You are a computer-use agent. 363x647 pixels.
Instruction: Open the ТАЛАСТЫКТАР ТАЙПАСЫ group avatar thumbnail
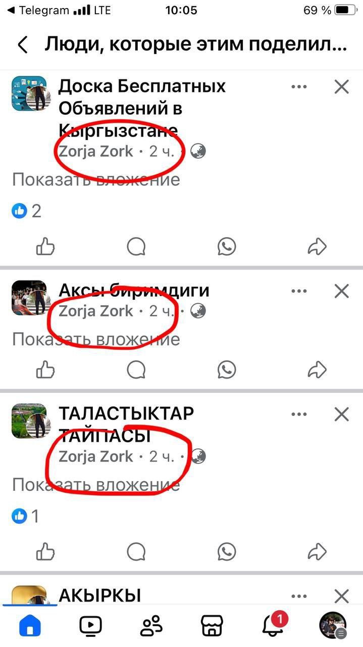tap(29, 422)
